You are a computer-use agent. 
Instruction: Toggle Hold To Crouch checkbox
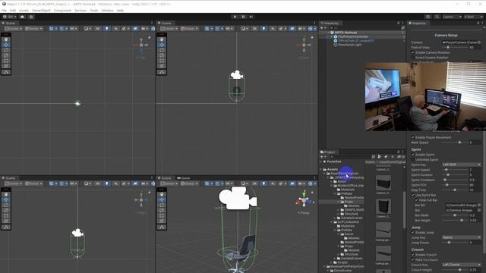click(413, 259)
